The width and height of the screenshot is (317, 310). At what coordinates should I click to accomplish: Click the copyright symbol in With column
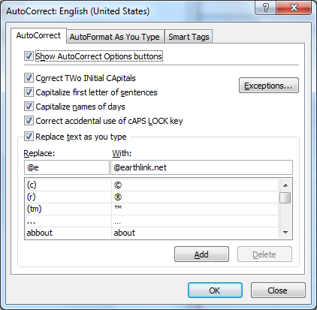(118, 185)
